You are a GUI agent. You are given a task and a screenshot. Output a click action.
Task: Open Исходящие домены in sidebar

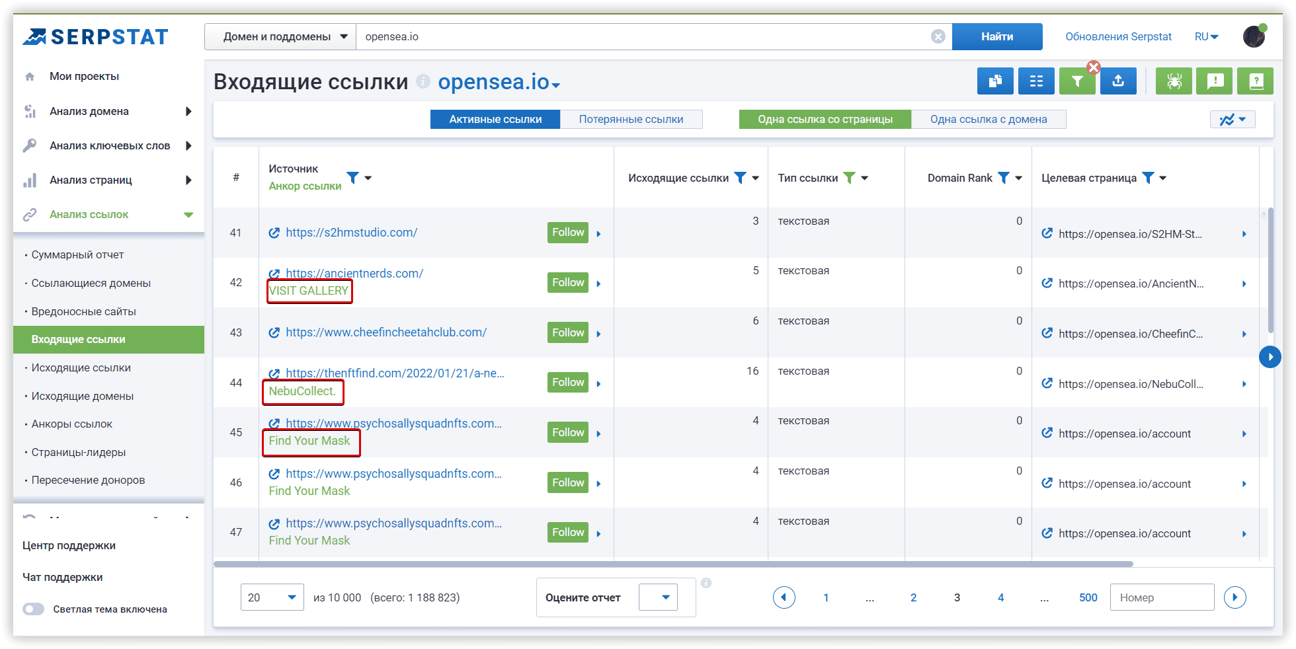click(82, 396)
